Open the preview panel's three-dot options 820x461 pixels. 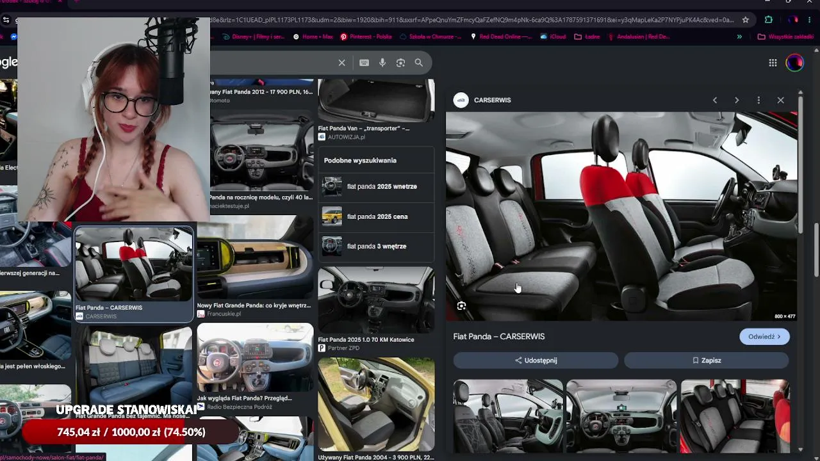click(x=758, y=101)
